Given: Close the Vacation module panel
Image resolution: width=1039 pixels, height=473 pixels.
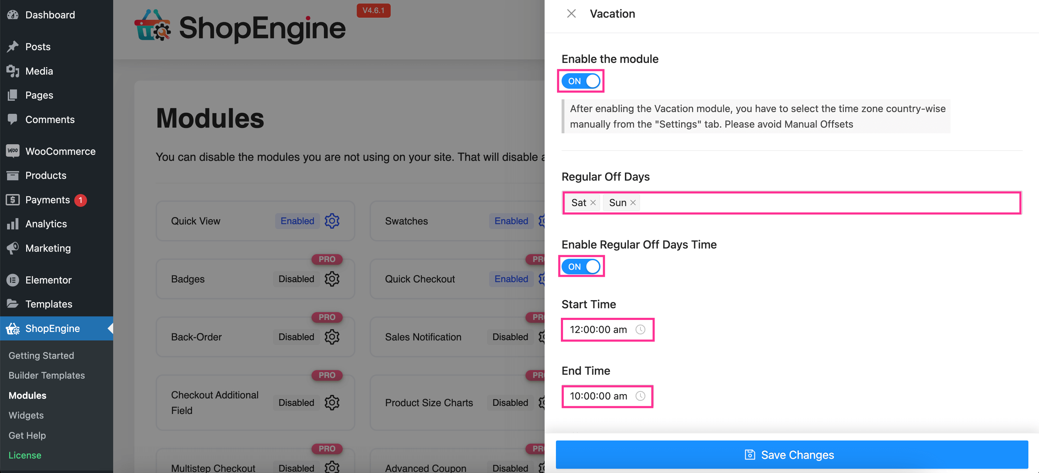Looking at the screenshot, I should (571, 13).
